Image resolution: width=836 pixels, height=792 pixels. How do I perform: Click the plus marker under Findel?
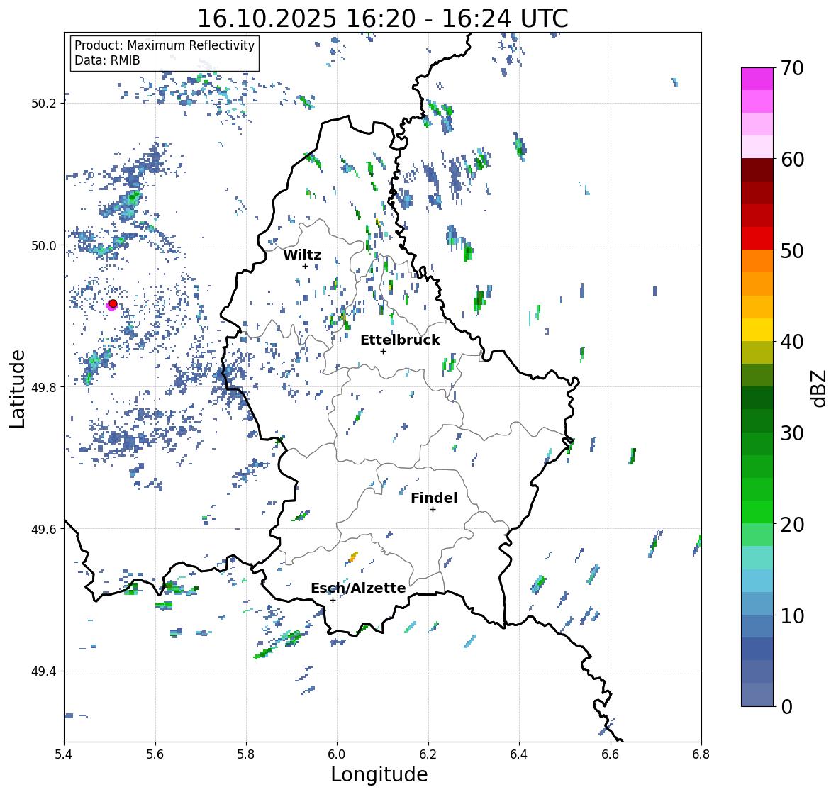[433, 510]
